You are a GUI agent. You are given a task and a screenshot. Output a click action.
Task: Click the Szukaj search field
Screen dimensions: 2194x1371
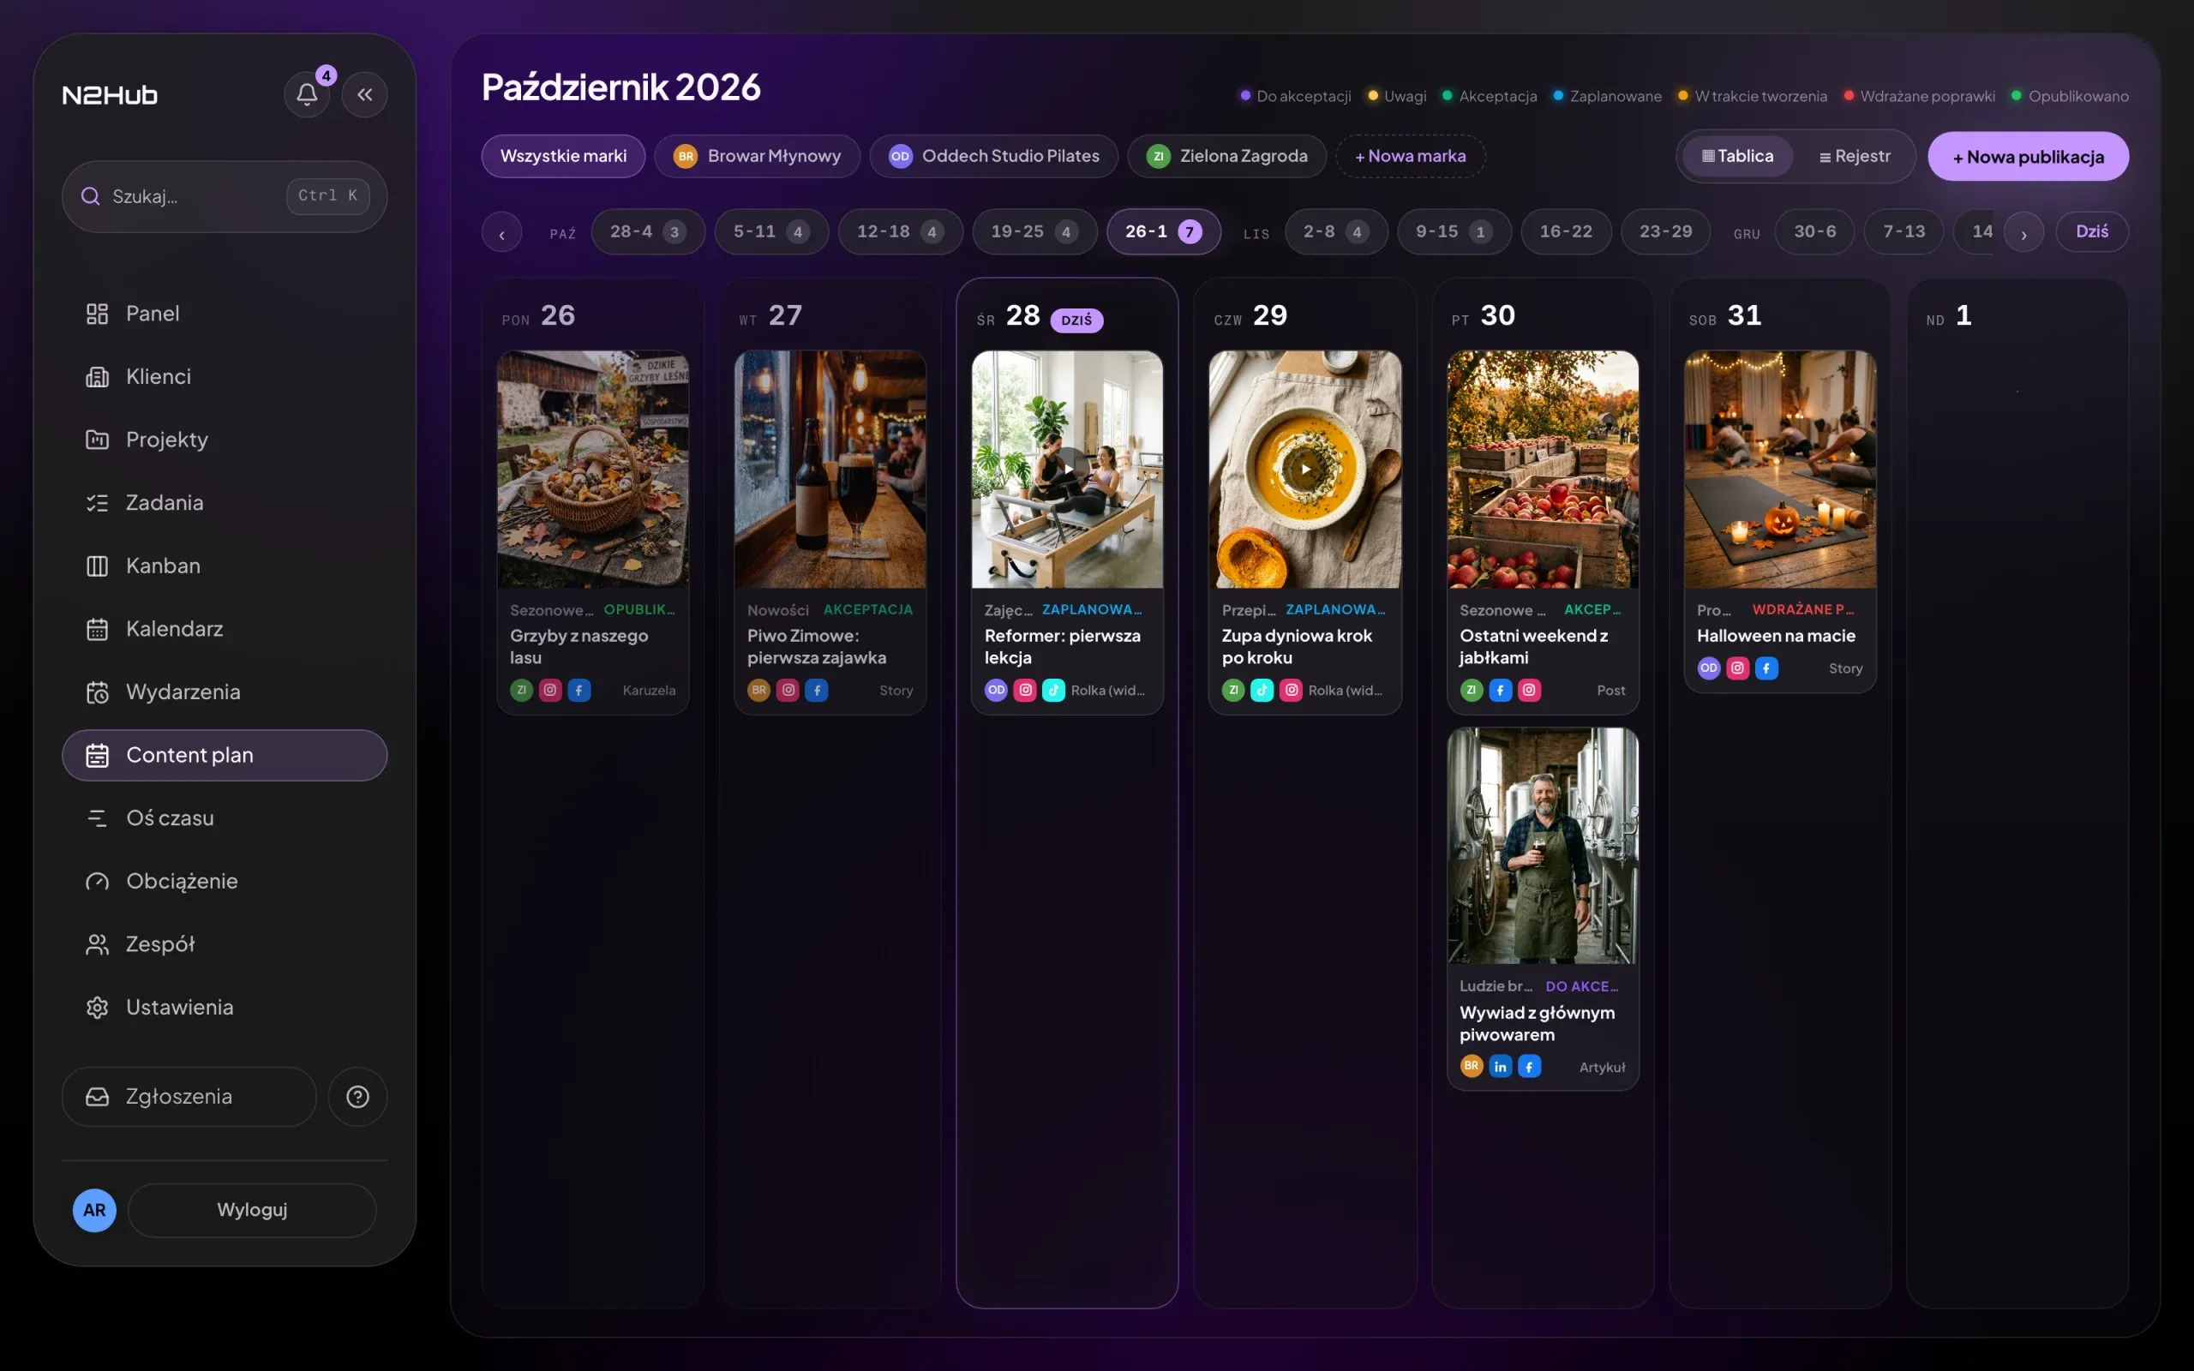pos(224,196)
